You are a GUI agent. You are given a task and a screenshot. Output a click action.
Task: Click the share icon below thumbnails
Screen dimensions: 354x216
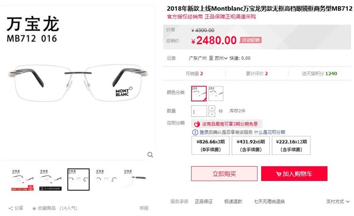pyautogui.click(x=11, y=208)
